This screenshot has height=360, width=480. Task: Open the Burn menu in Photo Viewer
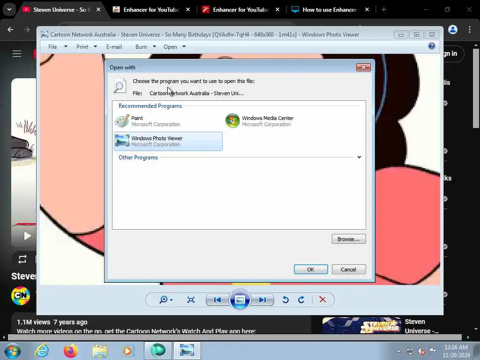141,47
